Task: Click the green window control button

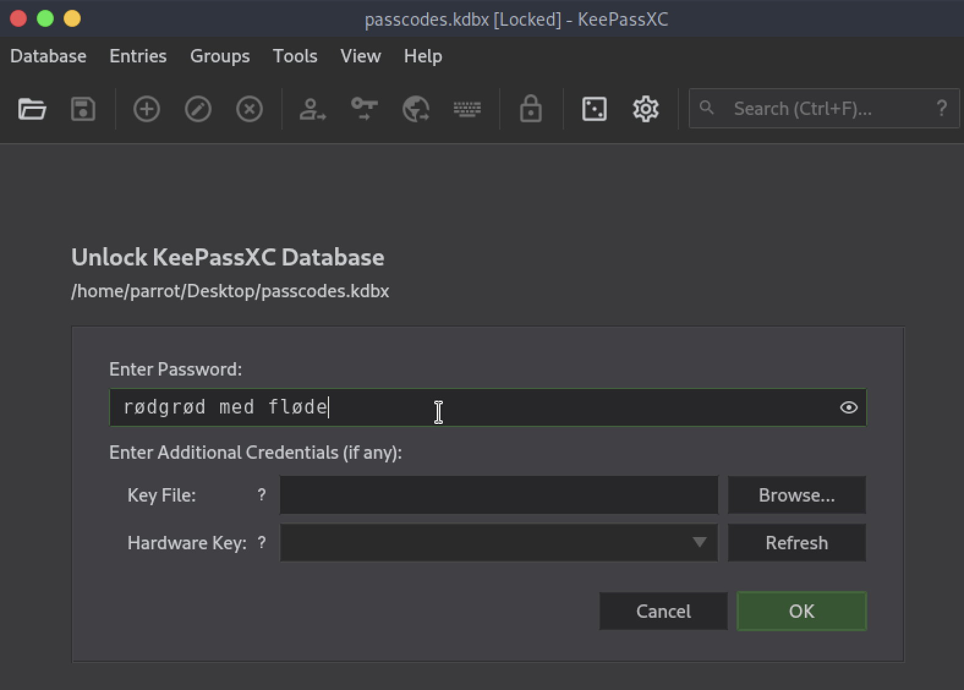Action: (x=45, y=19)
